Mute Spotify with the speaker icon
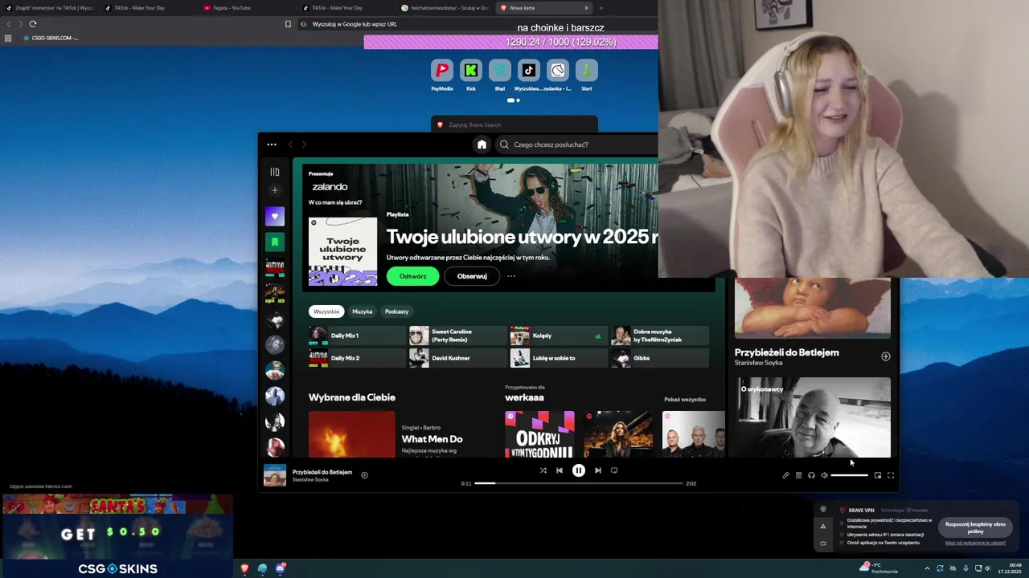The width and height of the screenshot is (1029, 578). [824, 475]
